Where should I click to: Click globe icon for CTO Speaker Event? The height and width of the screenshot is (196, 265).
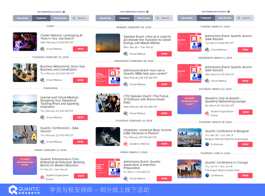coord(125,113)
